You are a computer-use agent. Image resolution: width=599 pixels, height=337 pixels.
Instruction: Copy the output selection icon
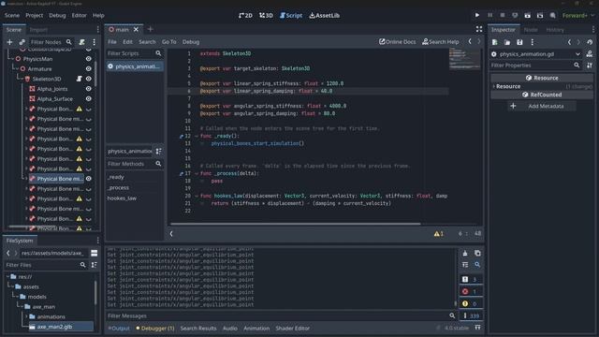click(x=477, y=253)
